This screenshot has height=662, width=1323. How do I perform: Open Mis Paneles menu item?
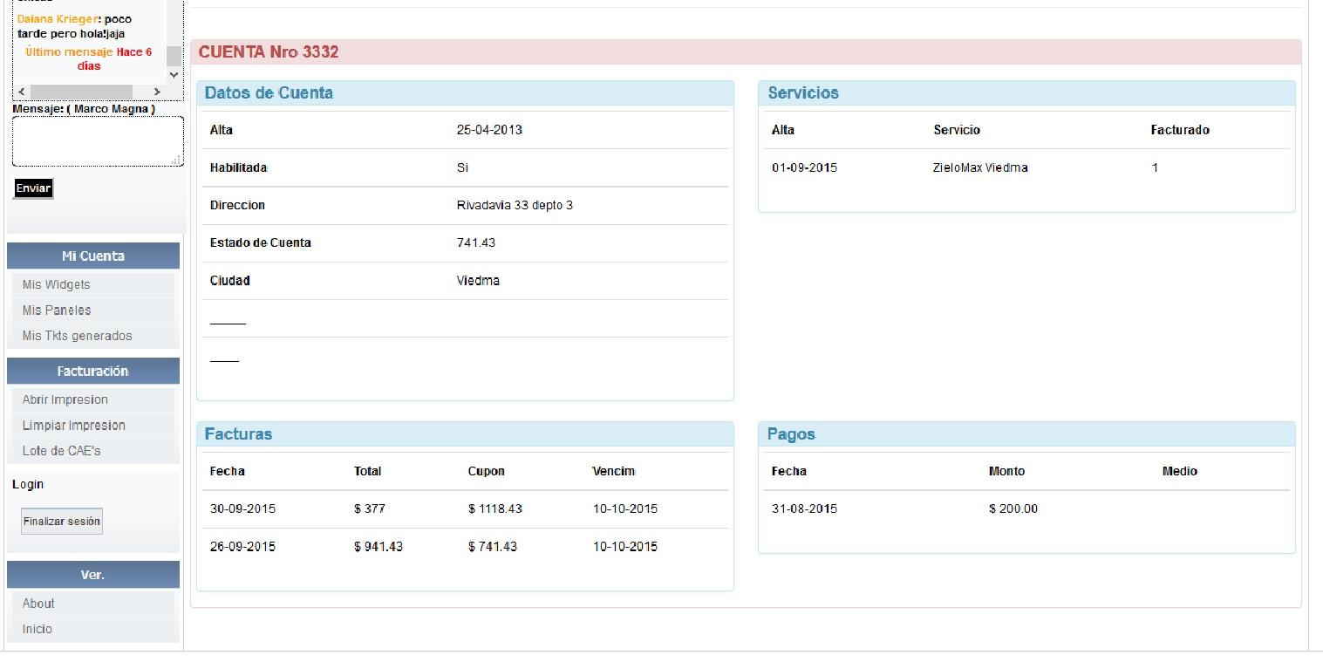coord(57,310)
